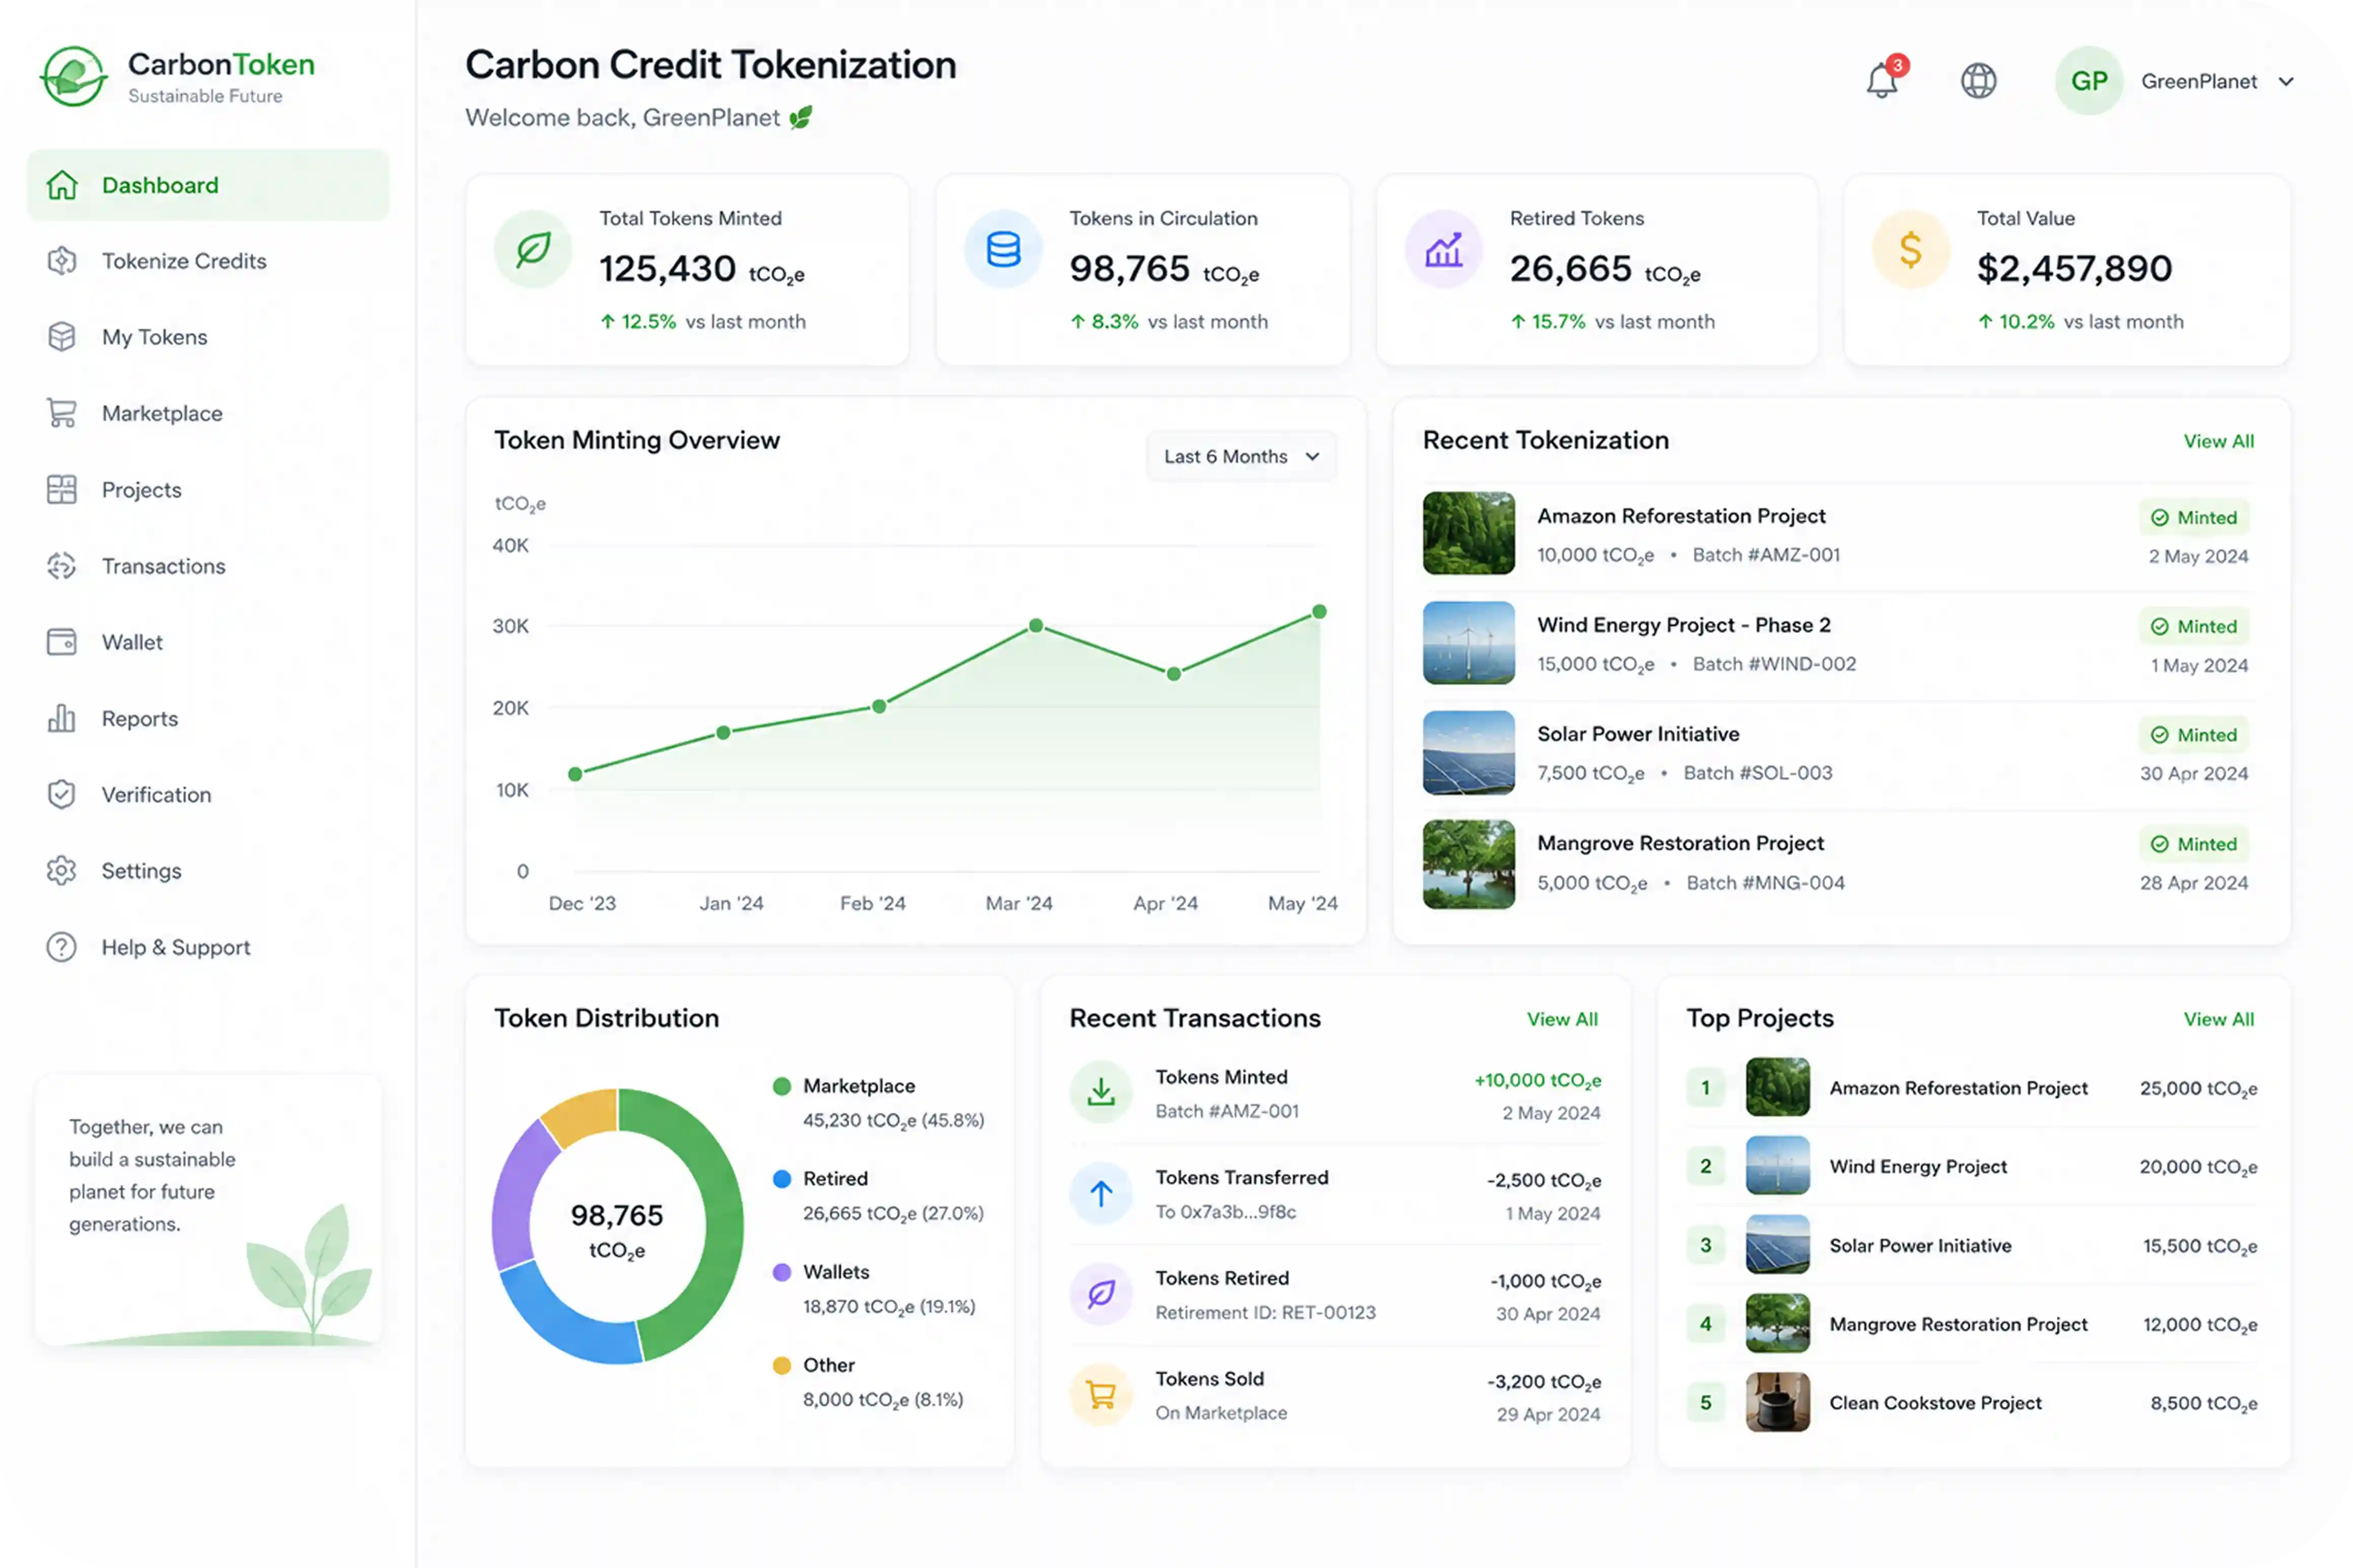Click View All in Recent Transactions

(x=1561, y=1019)
